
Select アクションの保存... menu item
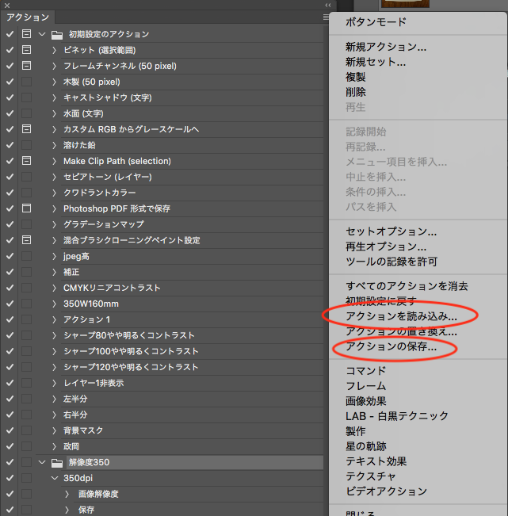[x=391, y=347]
